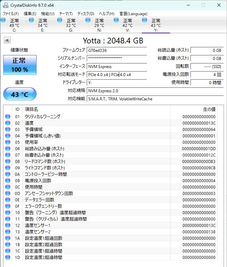The width and height of the screenshot is (227, 267).
Task: Click the ID column header
Action: [x=18, y=109]
